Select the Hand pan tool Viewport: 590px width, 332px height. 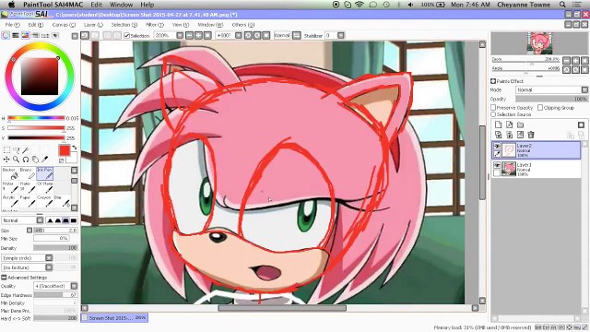click(35, 160)
